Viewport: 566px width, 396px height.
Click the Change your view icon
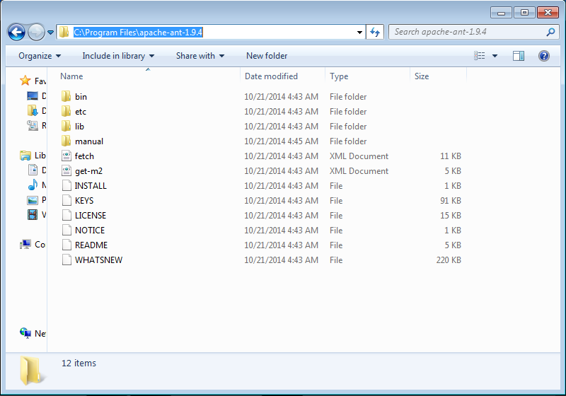pos(480,56)
